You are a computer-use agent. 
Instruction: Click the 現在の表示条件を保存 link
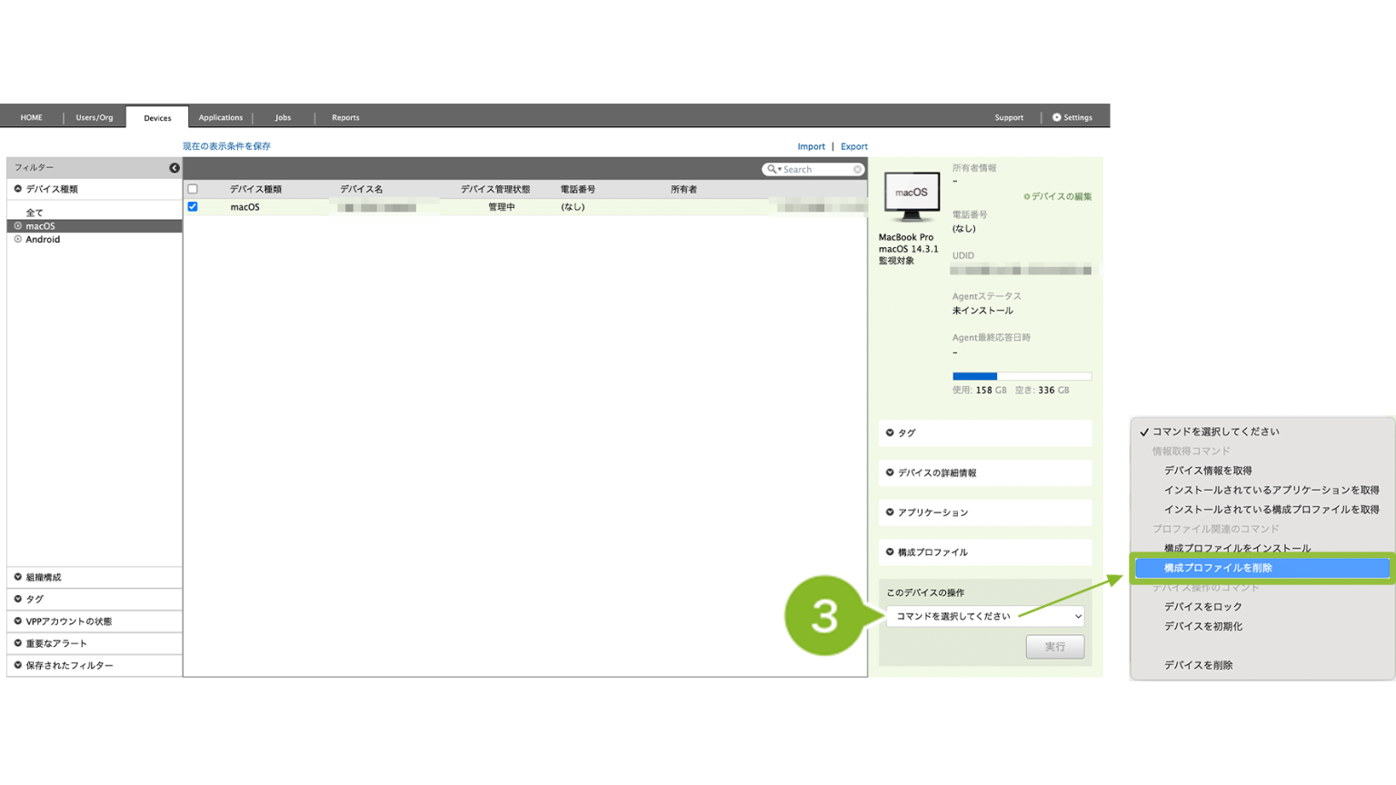tap(226, 146)
